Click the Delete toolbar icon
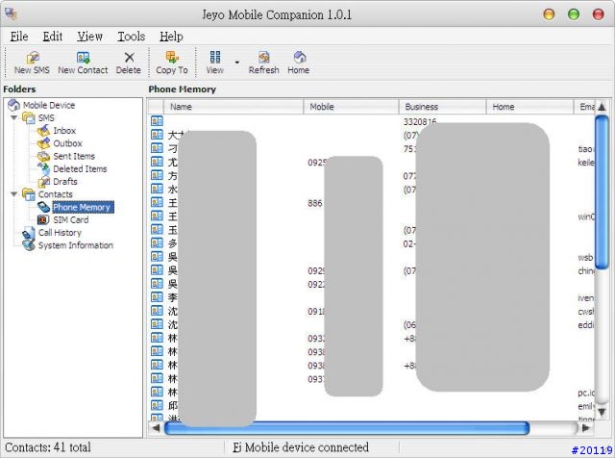The height and width of the screenshot is (458, 615). click(129, 58)
